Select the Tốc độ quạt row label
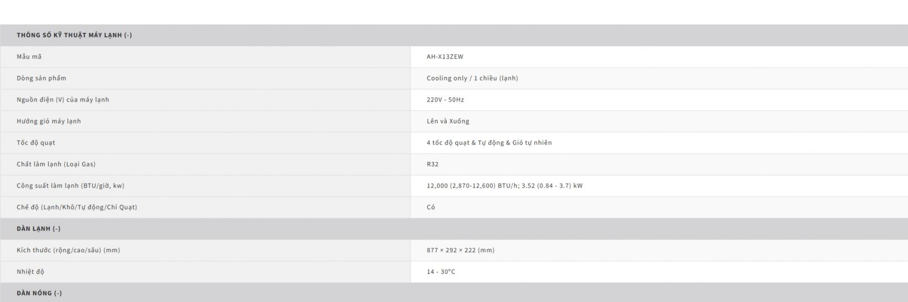The width and height of the screenshot is (908, 302). pyautogui.click(x=36, y=143)
